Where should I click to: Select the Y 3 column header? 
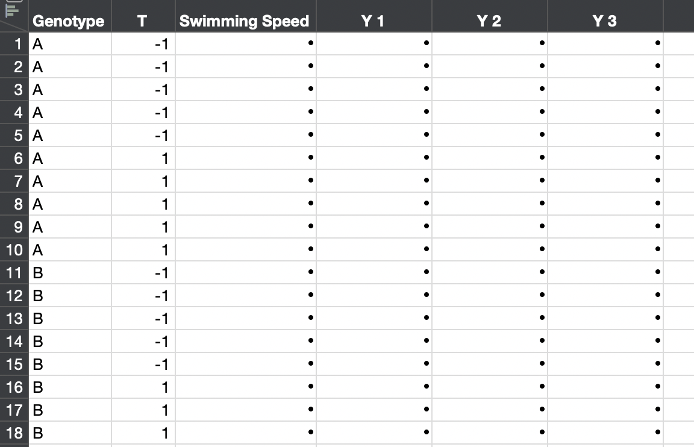[604, 21]
